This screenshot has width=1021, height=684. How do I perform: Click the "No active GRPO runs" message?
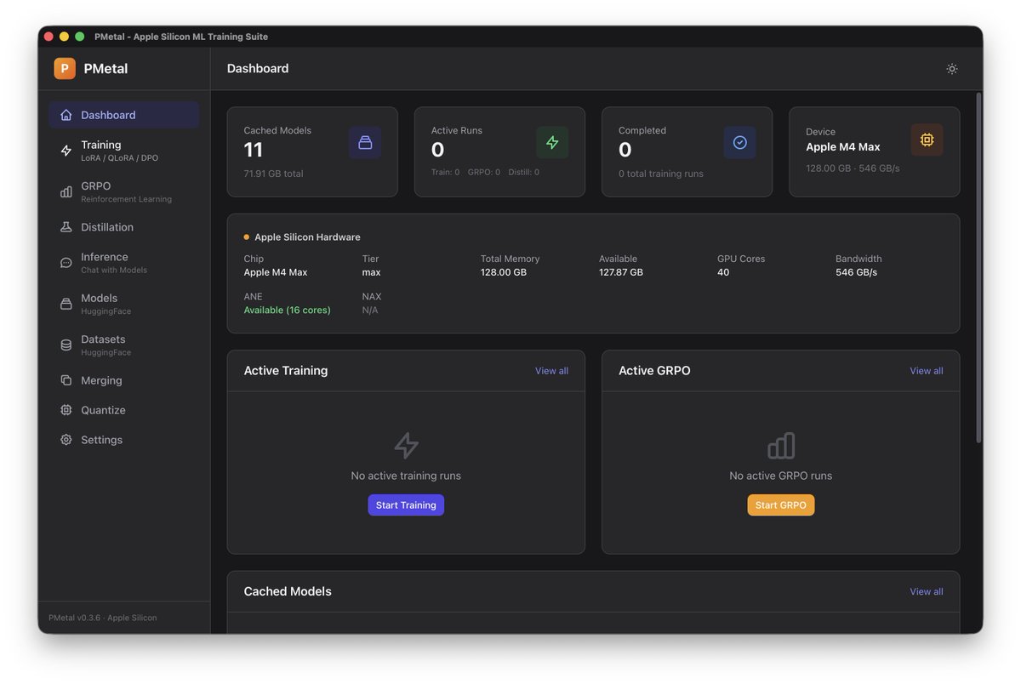point(781,476)
